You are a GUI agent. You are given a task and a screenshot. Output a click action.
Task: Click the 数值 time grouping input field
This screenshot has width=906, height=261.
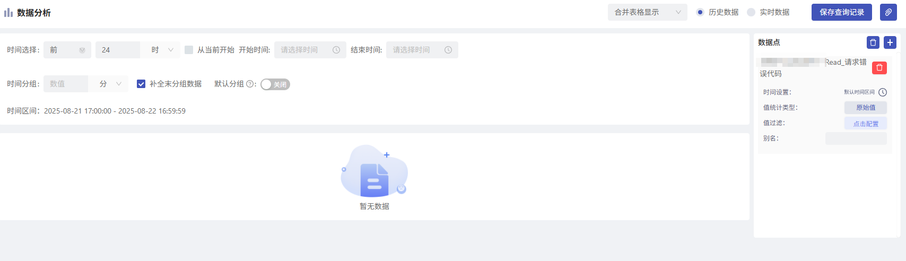(x=66, y=84)
